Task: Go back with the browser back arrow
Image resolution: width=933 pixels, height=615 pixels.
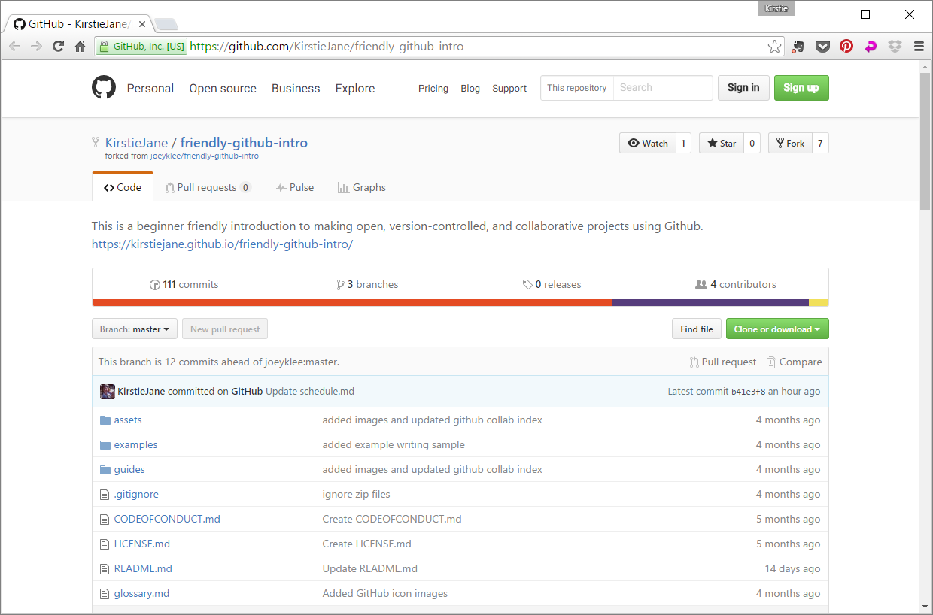Action: 15,47
